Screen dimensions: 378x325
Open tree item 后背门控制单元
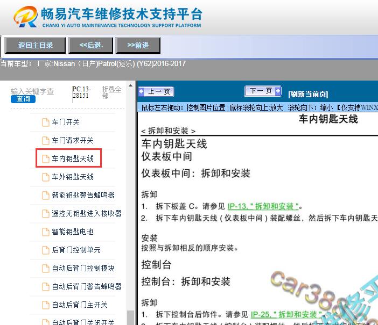(x=76, y=250)
